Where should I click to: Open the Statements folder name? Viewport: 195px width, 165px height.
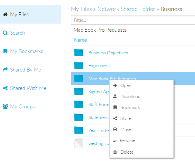point(99,117)
